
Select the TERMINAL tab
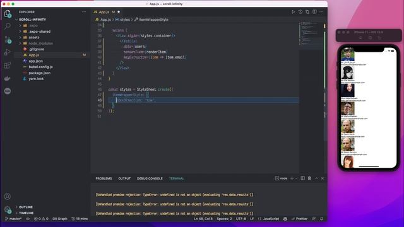(x=177, y=178)
